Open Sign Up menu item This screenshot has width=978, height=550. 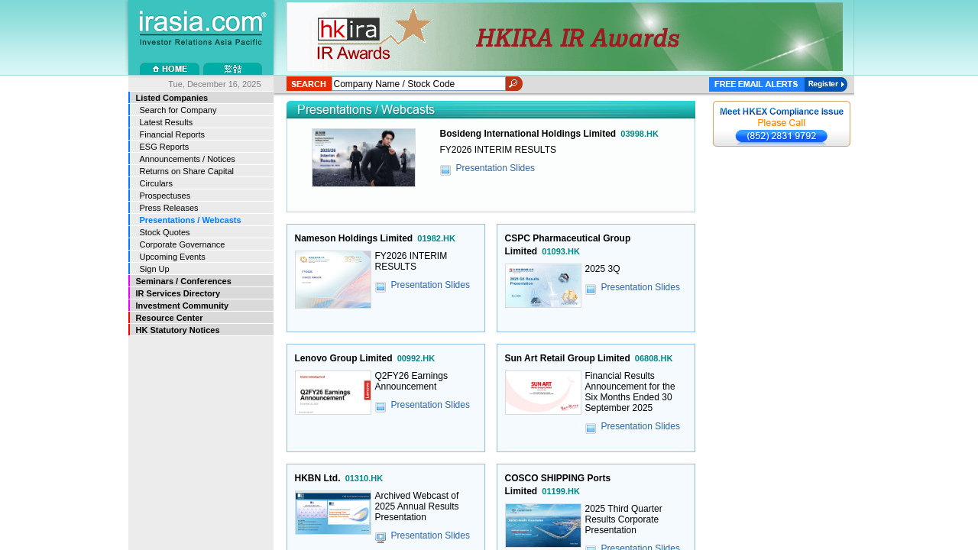(x=201, y=269)
